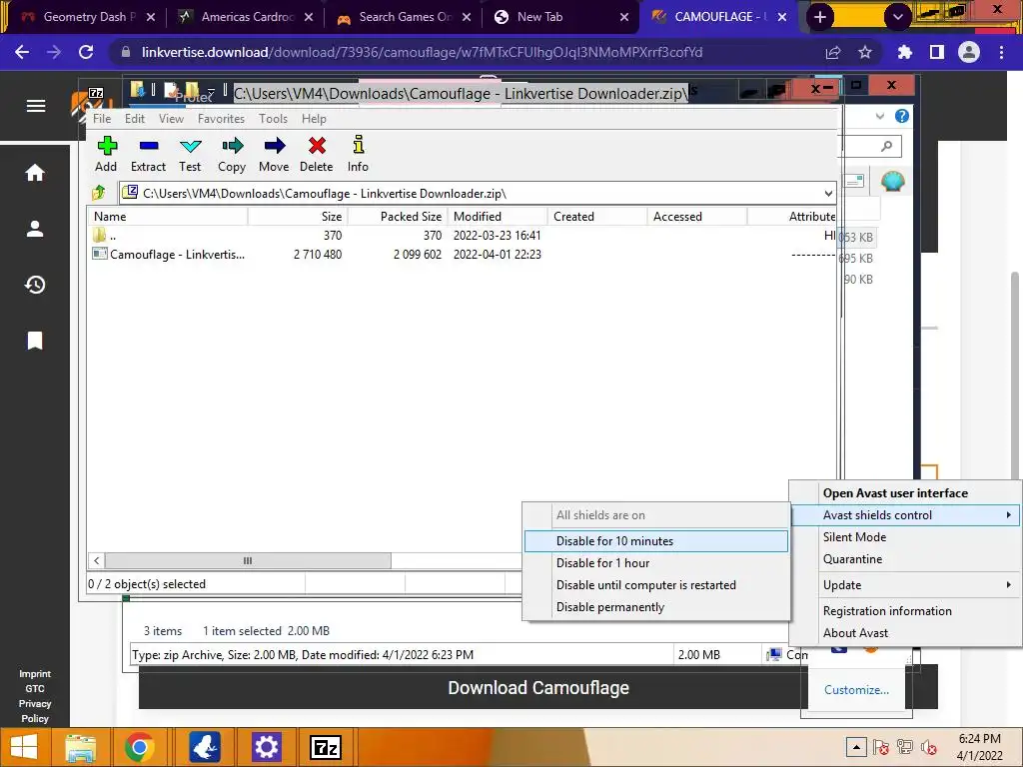1023x767 pixels.
Task: Expand Avast shields control submenu
Action: tap(905, 514)
